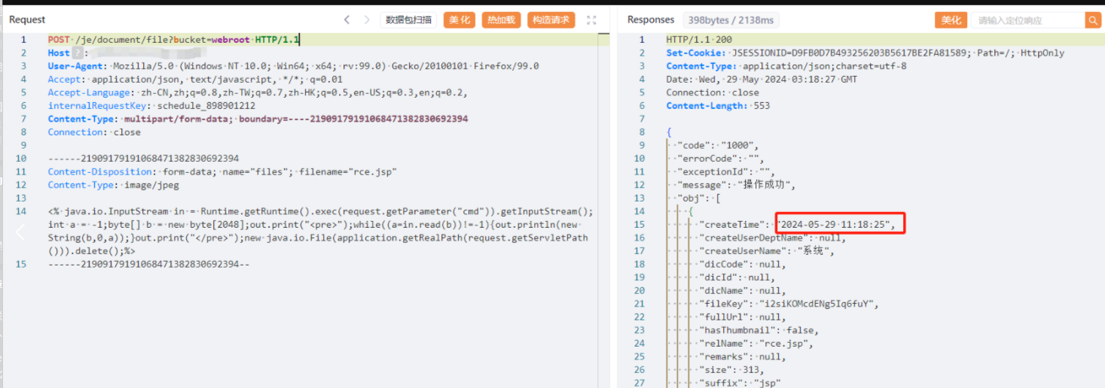This screenshot has width=1105, height=388.
Task: Click the request Content-Type multipart/form-data line
Action: coord(258,119)
